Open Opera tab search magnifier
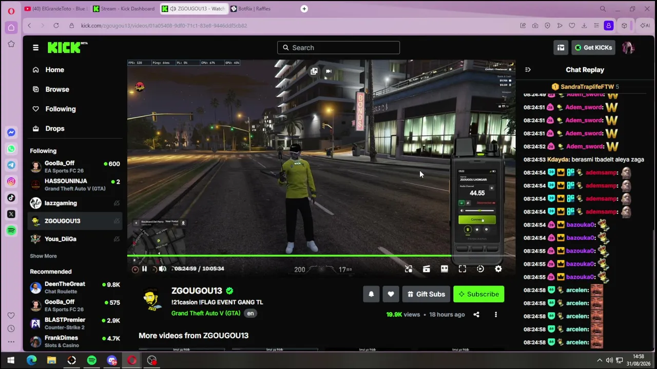Image resolution: width=657 pixels, height=369 pixels. (603, 9)
